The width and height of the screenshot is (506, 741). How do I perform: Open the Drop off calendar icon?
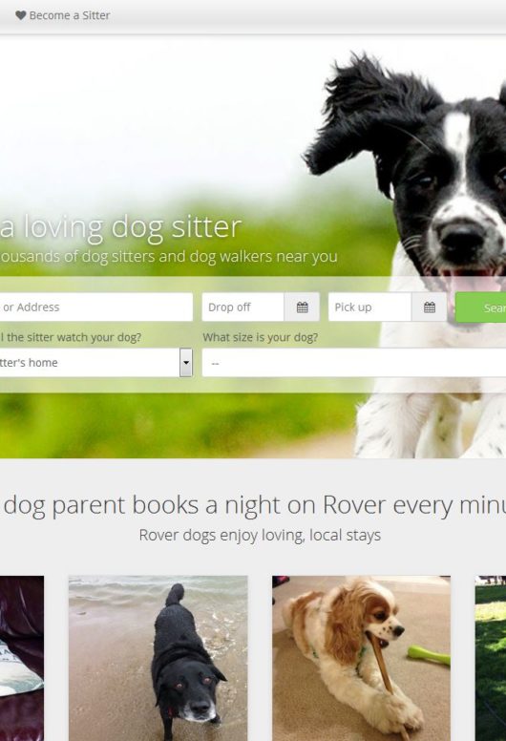coord(303,307)
